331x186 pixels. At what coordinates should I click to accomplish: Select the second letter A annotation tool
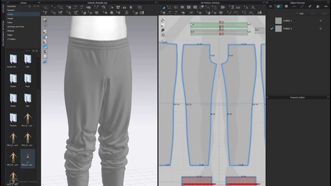[x=253, y=8]
